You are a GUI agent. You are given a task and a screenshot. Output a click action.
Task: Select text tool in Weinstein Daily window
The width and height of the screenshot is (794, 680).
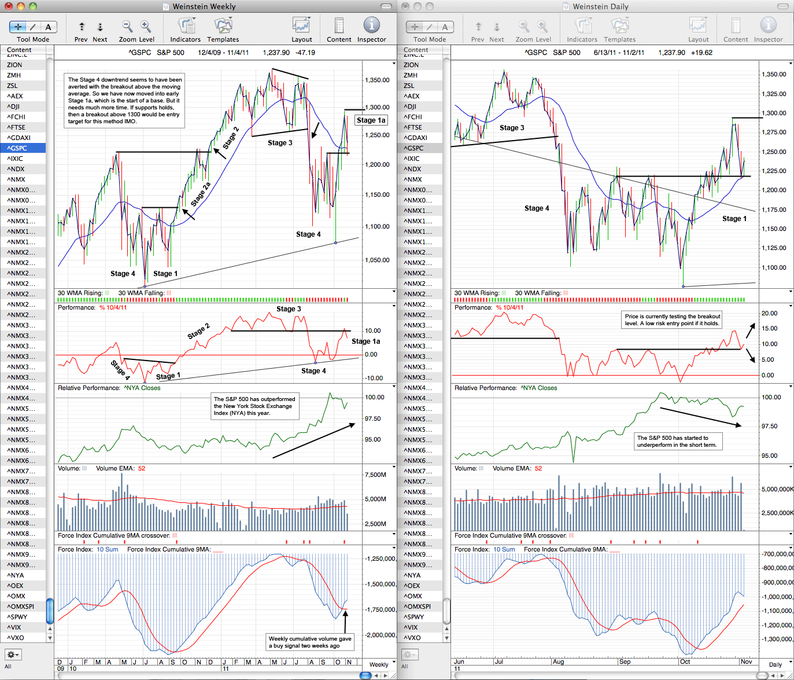[x=445, y=27]
